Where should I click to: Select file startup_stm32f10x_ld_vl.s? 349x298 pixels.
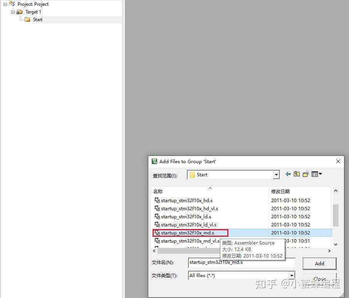[189, 224]
